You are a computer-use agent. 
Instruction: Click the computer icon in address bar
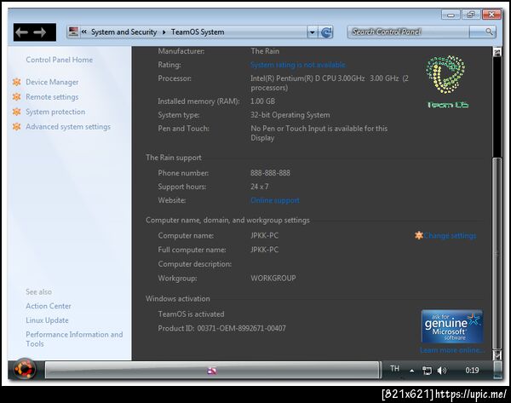(x=73, y=32)
